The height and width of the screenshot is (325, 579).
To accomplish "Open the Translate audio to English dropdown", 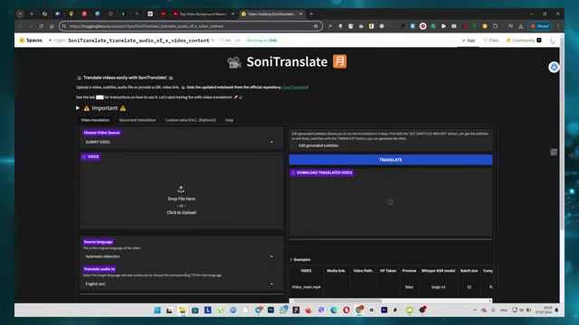I will [x=181, y=283].
